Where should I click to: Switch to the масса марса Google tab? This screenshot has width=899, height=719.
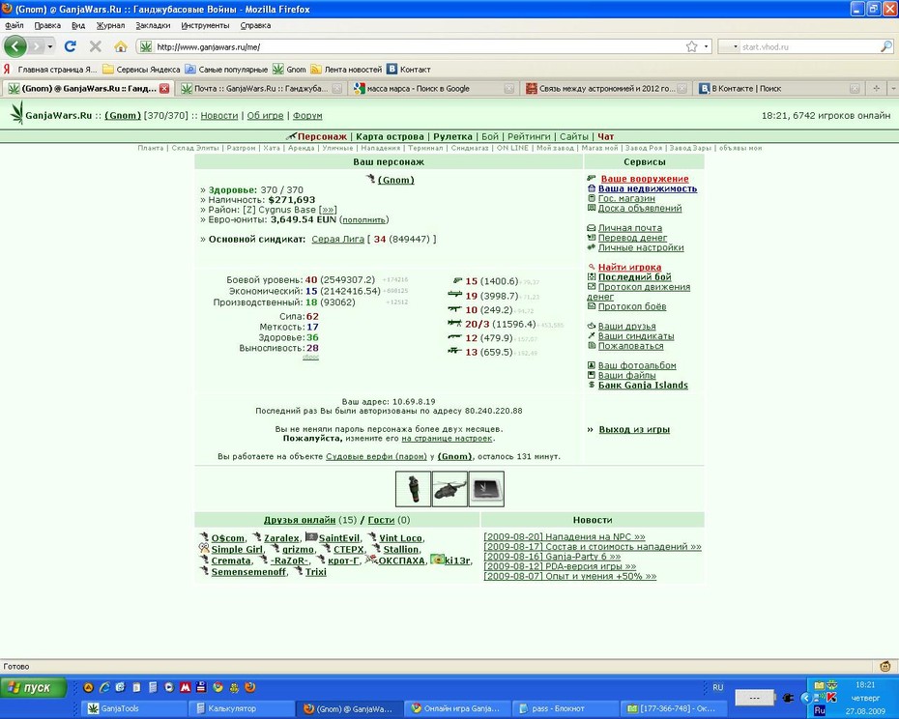[x=433, y=88]
